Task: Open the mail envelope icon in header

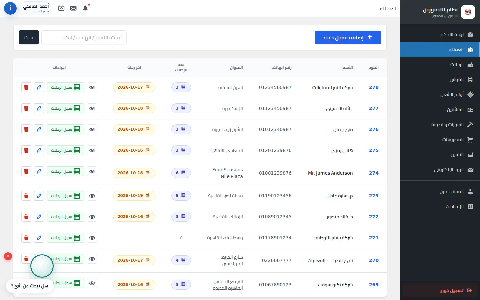Action: (73, 8)
